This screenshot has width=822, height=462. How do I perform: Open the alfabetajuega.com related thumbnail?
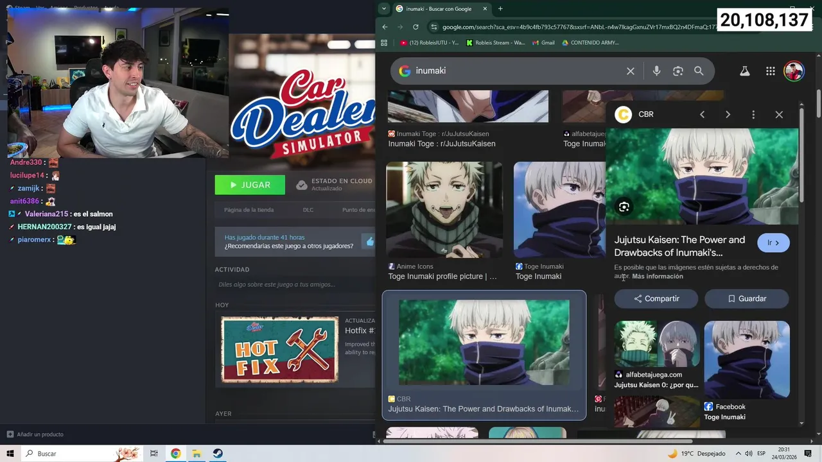656,345
